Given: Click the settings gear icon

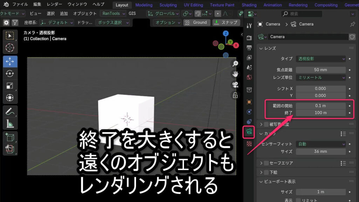Looking at the screenshot, I should (x=6, y=22).
